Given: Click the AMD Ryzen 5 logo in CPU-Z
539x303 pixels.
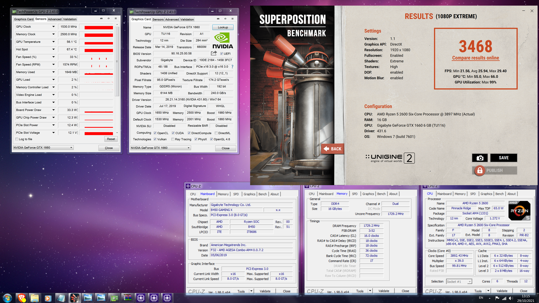Looking at the screenshot, I should [x=519, y=211].
